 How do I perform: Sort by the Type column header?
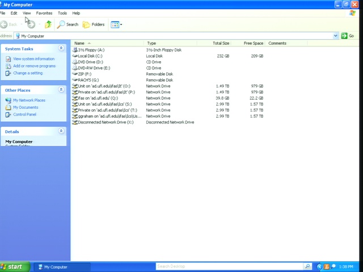coord(170,43)
